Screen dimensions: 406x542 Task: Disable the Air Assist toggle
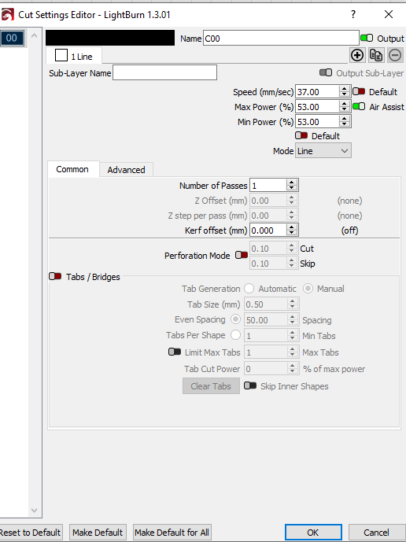359,106
